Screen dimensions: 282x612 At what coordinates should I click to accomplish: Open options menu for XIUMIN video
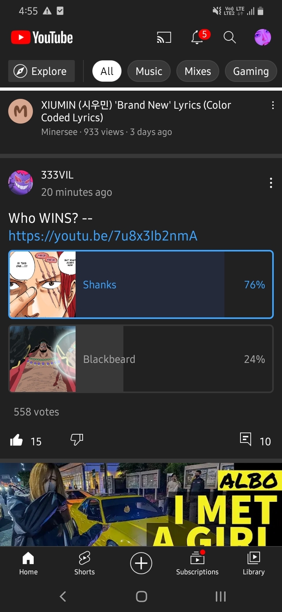click(273, 105)
